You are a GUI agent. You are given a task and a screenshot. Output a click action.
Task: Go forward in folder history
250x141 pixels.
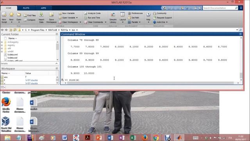coord(6,30)
